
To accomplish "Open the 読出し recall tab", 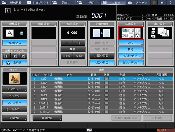I will click(63, 2).
